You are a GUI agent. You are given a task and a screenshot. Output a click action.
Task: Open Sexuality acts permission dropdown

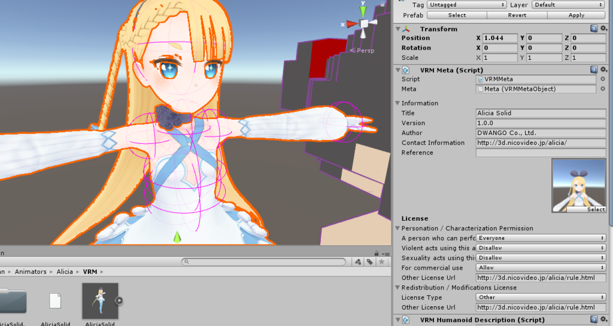click(541, 258)
